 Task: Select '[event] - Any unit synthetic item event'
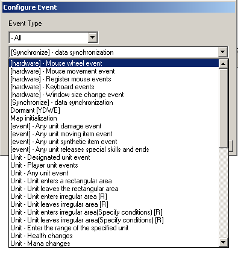click(x=114, y=142)
